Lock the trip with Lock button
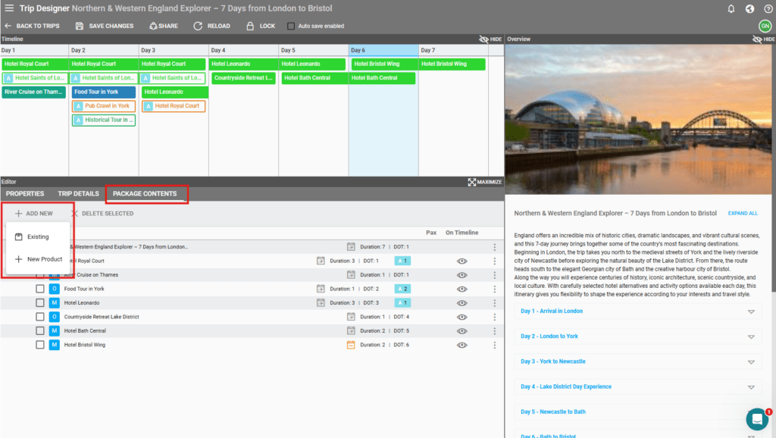Viewport: 776px width, 438px height. [x=251, y=26]
